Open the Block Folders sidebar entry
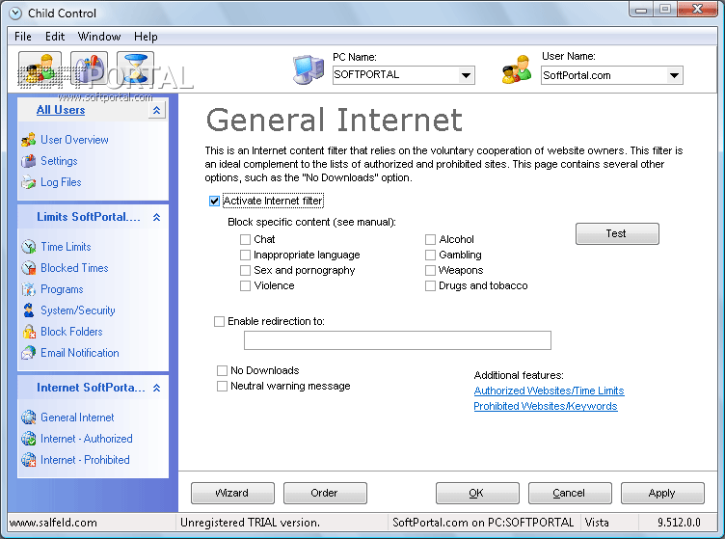Screen dimensions: 725x539 click(71, 332)
